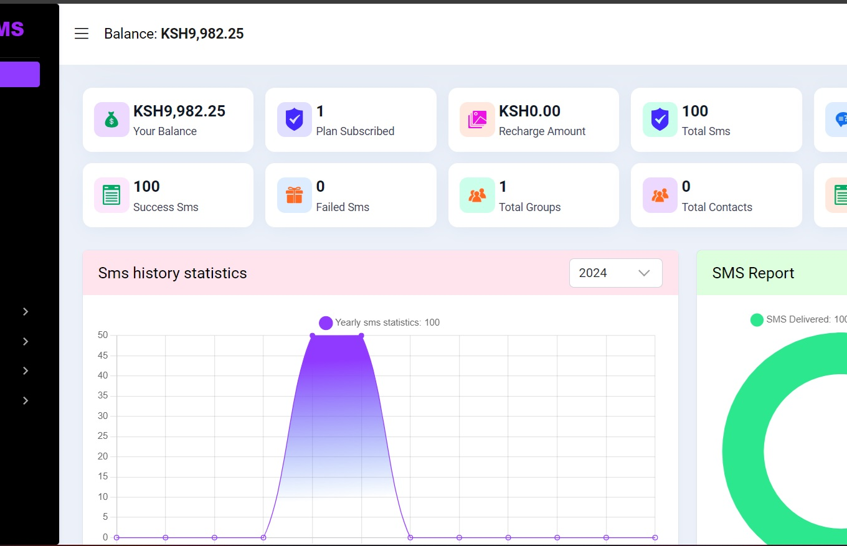The image size is (847, 546).
Task: Click the Sms history statistics title
Action: pos(173,273)
